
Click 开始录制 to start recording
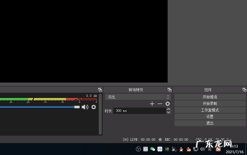click(210, 104)
